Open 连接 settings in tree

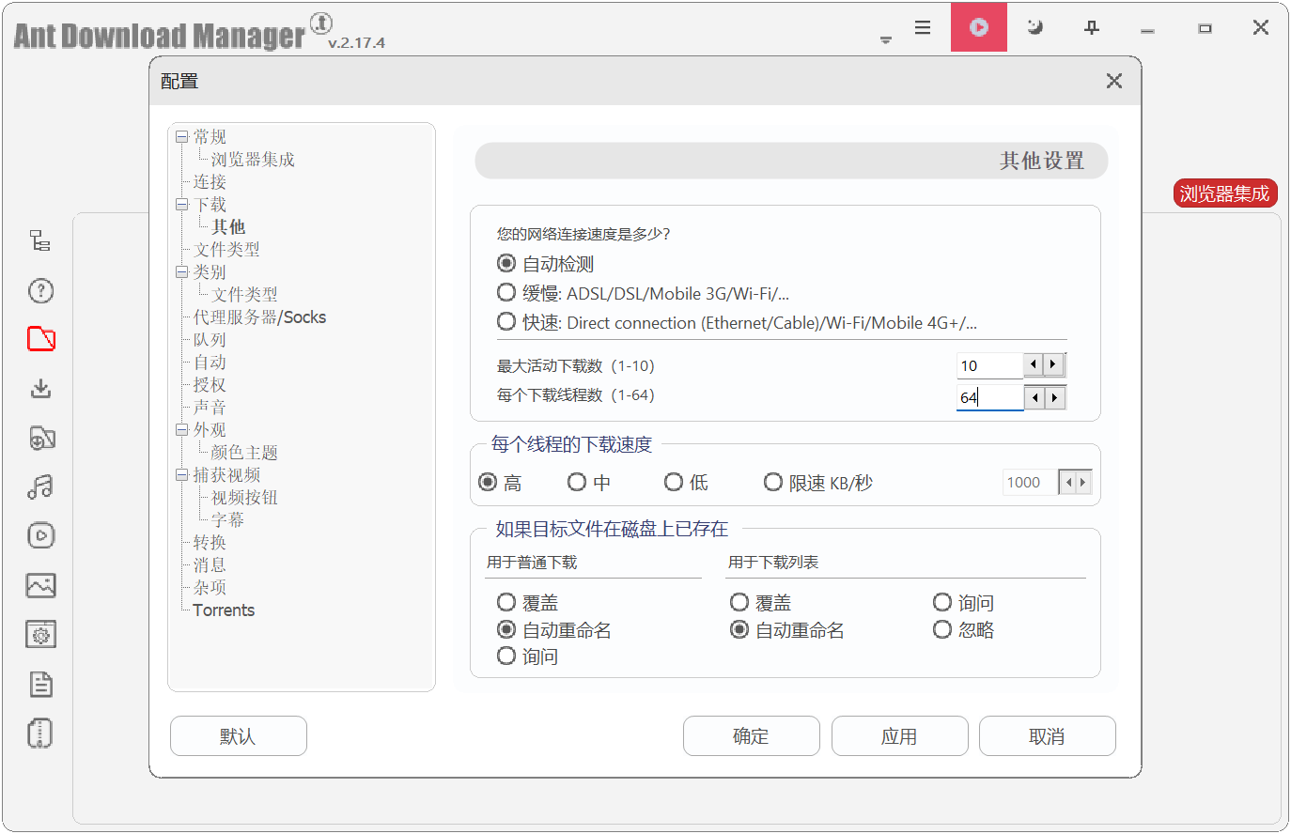[210, 182]
